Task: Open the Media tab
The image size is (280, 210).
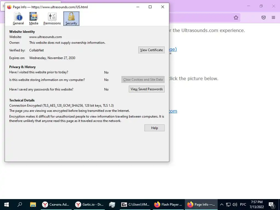Action: coord(34,19)
